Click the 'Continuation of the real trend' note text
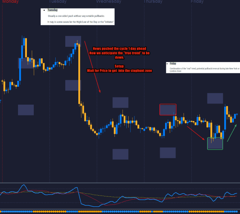The image size is (240, 214). 205,70
